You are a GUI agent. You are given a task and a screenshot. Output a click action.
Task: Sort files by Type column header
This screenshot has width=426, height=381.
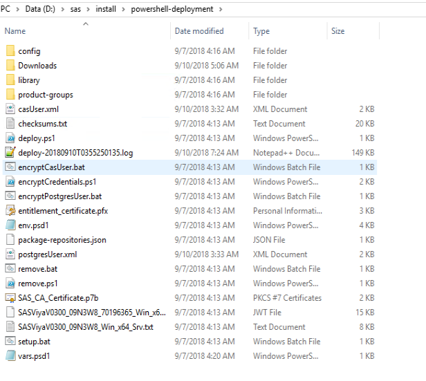[x=261, y=31]
